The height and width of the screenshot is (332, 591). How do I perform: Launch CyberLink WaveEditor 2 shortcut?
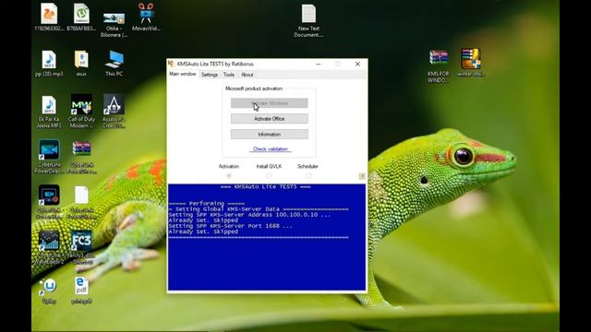click(49, 241)
